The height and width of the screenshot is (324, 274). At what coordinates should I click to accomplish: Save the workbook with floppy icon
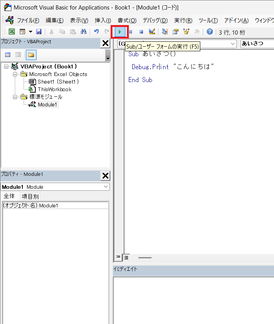click(x=39, y=32)
